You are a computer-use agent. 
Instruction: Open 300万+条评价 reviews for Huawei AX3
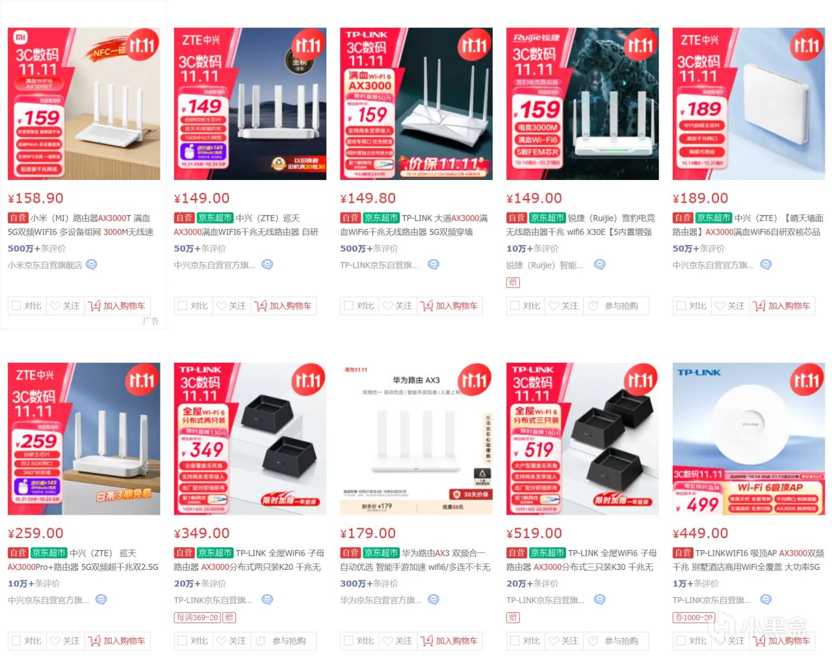(x=369, y=584)
